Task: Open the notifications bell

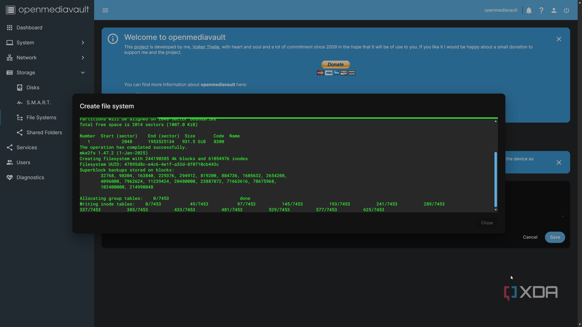Action: tap(529, 10)
